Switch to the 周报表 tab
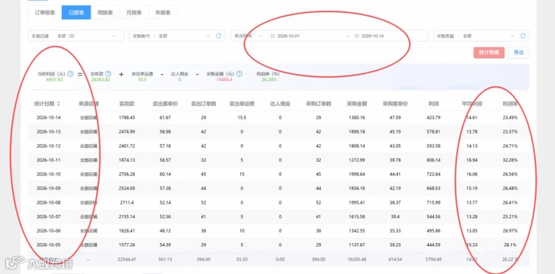 pos(105,12)
